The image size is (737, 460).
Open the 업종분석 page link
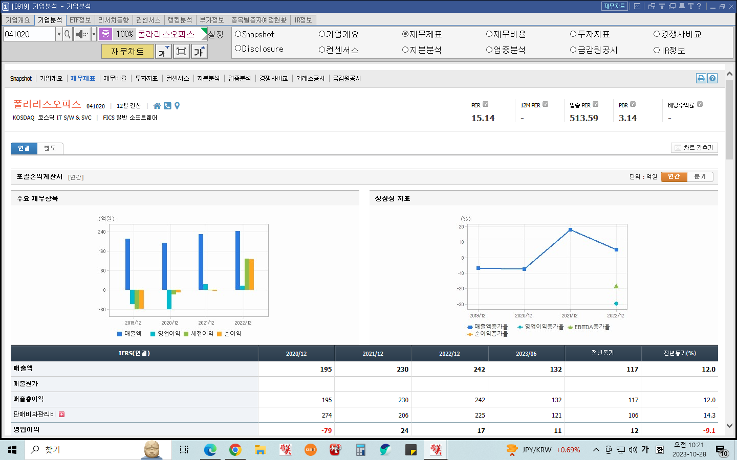click(240, 78)
